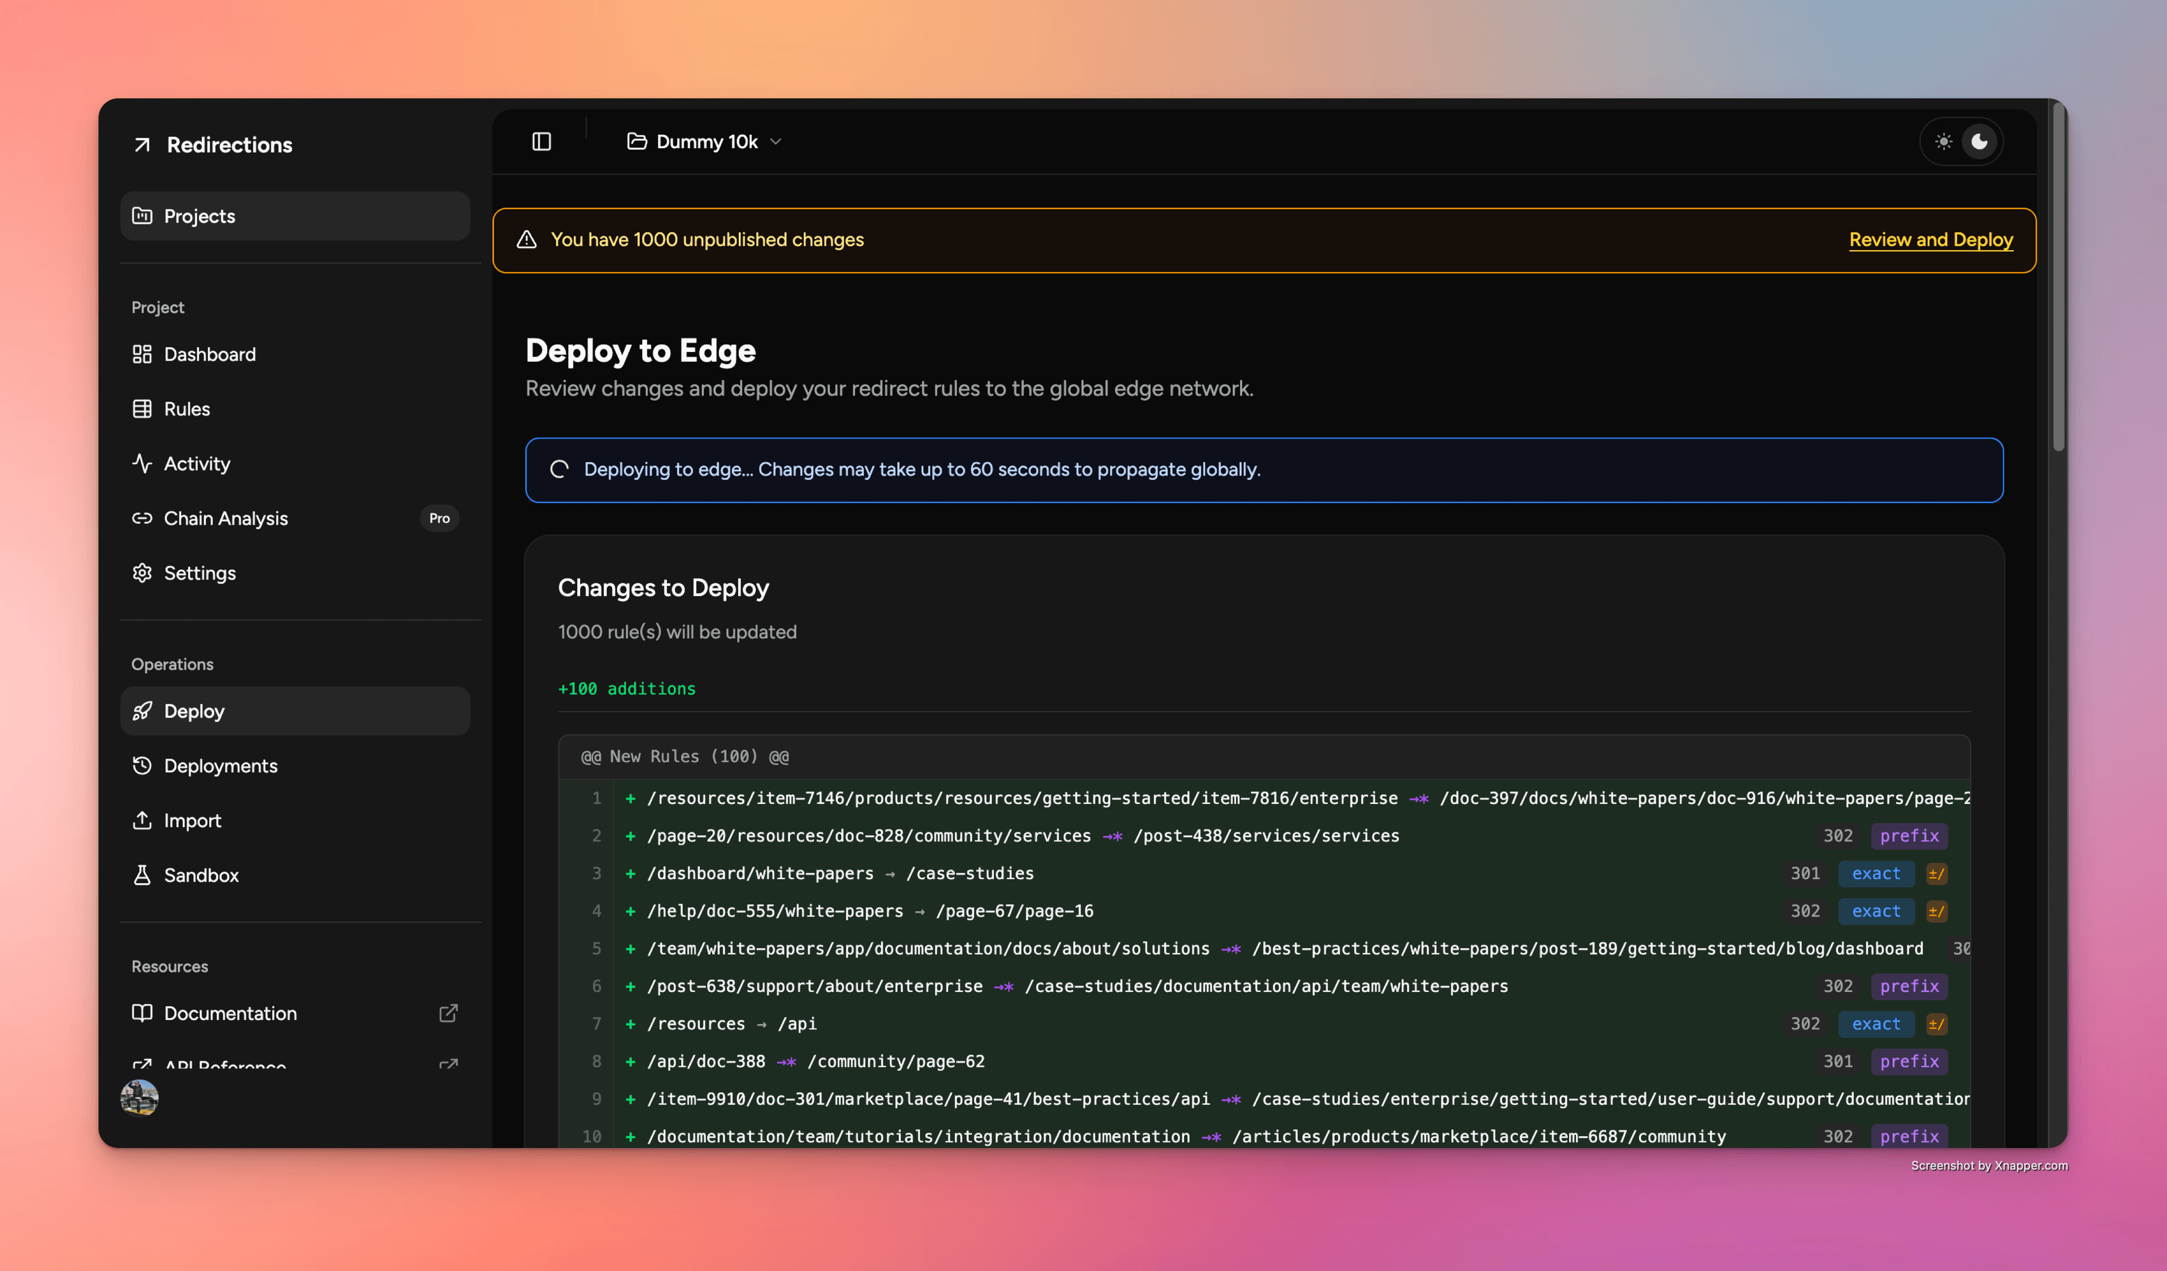The image size is (2167, 1271).
Task: Click Review and Deploy link
Action: 1931,240
